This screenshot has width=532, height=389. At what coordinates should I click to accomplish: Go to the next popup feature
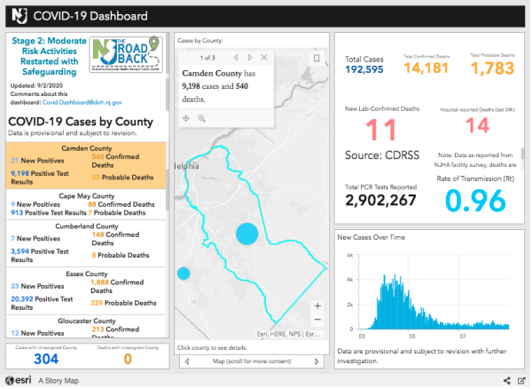pyautogui.click(x=249, y=56)
